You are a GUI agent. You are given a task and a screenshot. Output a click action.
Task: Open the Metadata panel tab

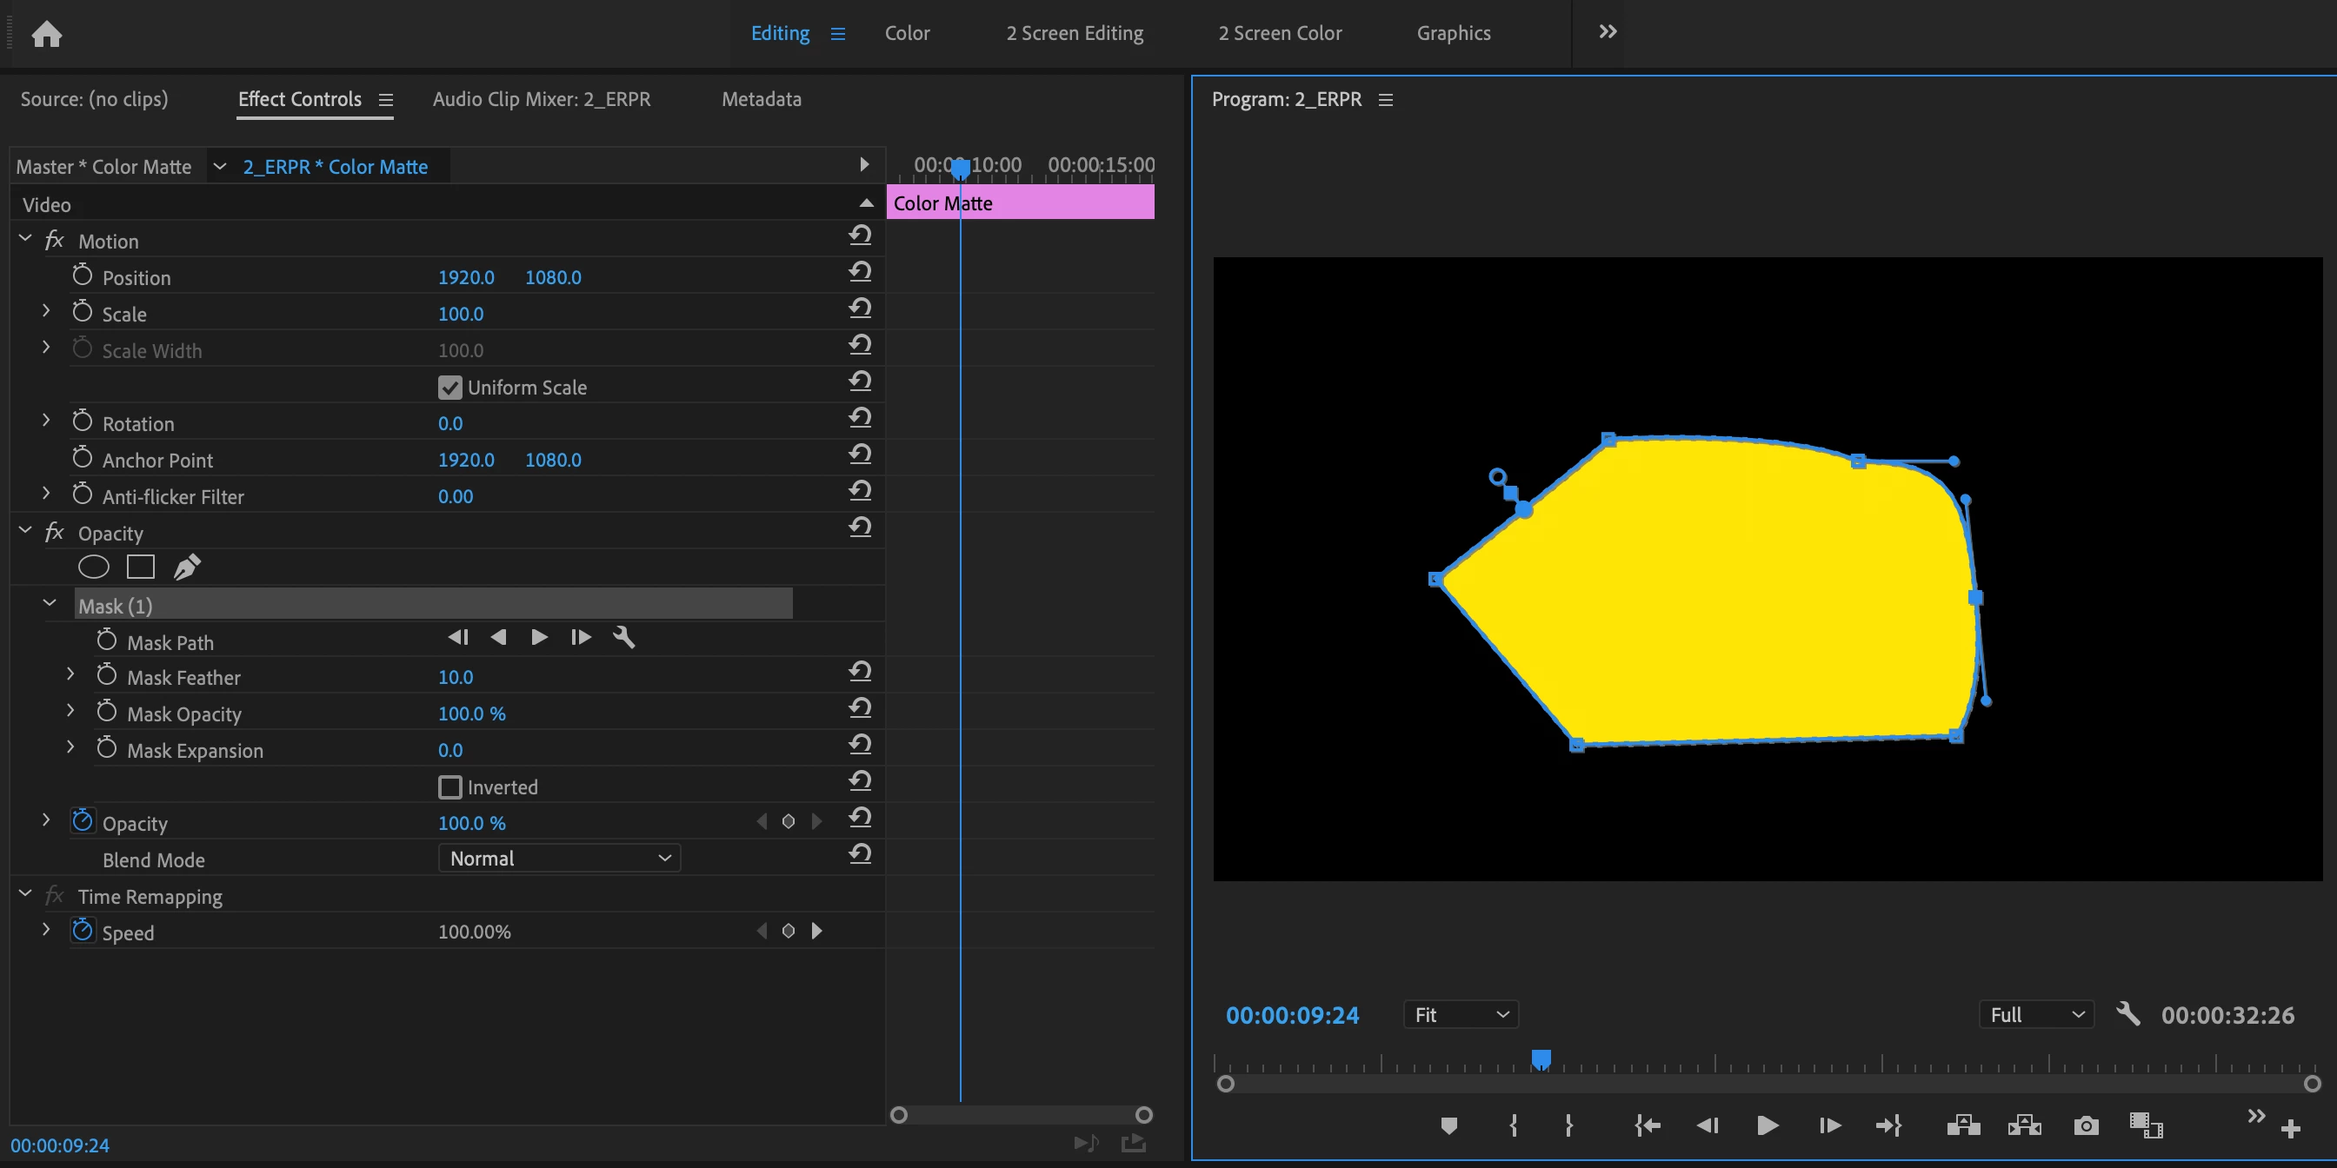tap(761, 99)
